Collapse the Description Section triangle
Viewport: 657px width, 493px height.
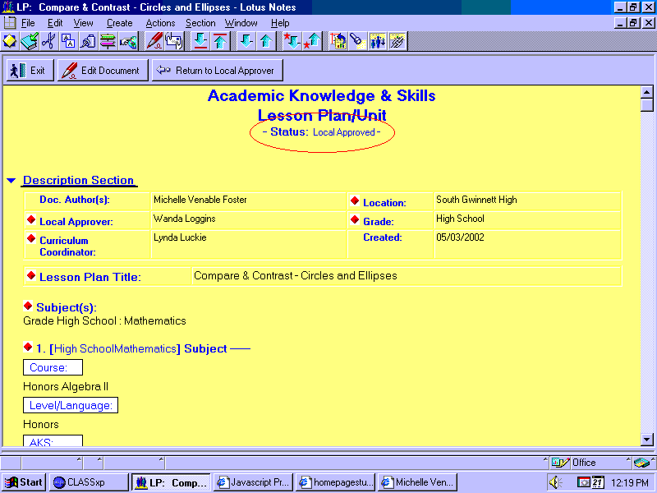pyautogui.click(x=11, y=181)
